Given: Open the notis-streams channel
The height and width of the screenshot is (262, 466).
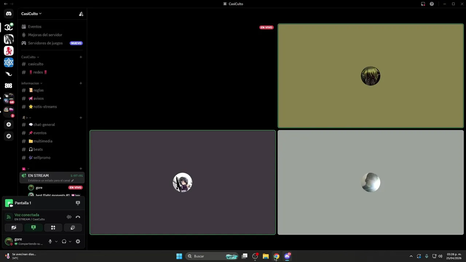Looking at the screenshot, I should (52, 107).
